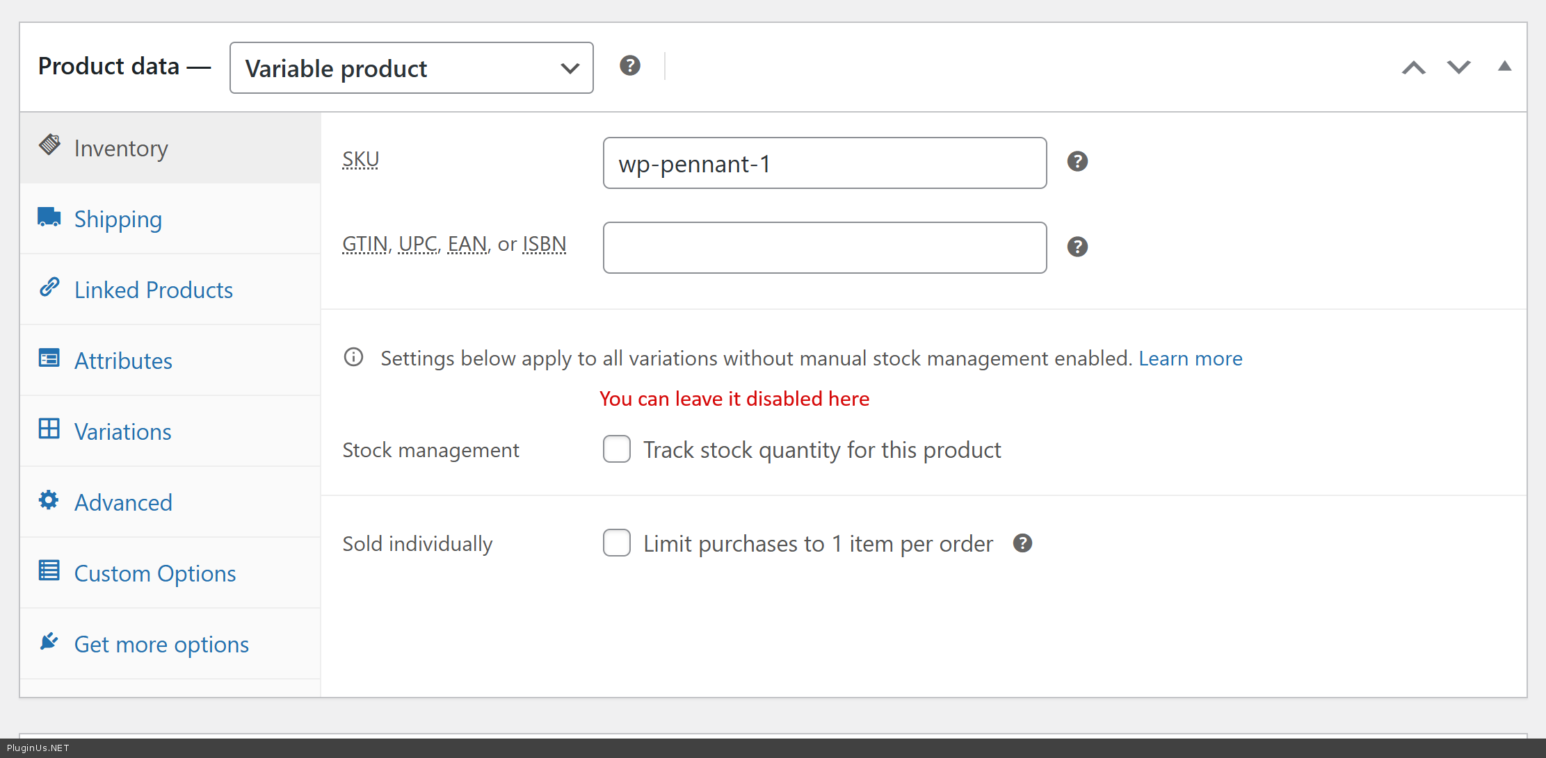Open the Learn more link
Viewport: 1546px width, 758px height.
click(1190, 359)
